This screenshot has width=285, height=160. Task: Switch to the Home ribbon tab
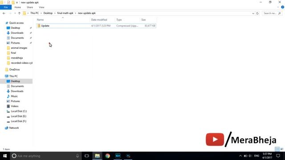coord(18,7)
